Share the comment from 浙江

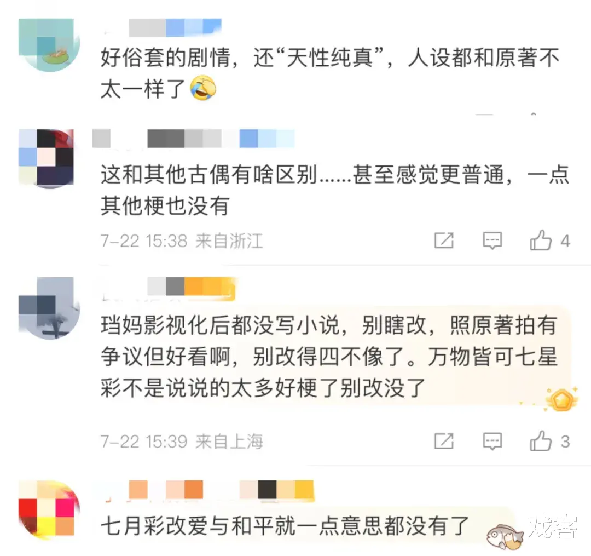pos(444,240)
